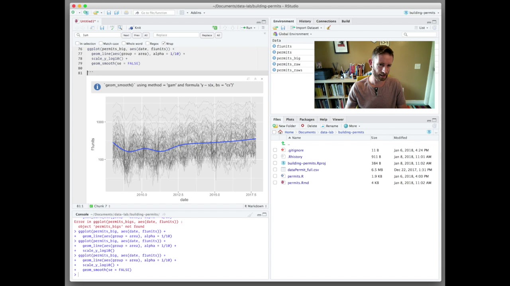
Task: Click the Prev find button
Action: 137,35
